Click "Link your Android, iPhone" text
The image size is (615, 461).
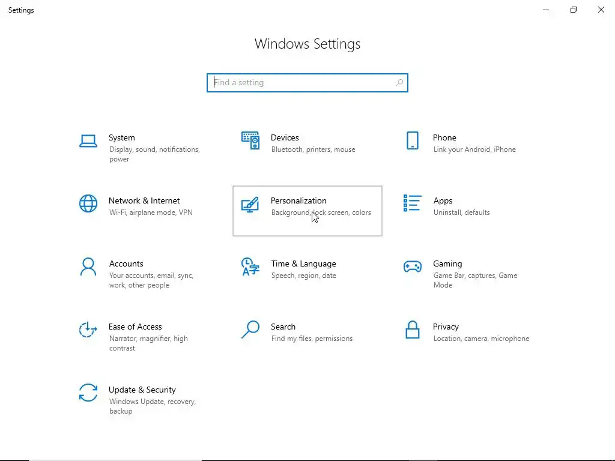coord(474,149)
